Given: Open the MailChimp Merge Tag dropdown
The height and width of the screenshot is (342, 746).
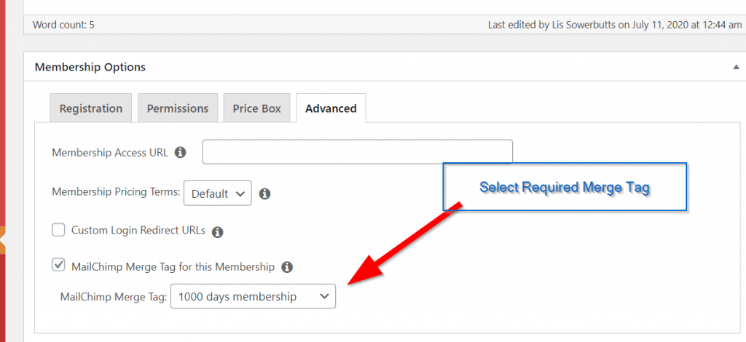Looking at the screenshot, I should 253,296.
